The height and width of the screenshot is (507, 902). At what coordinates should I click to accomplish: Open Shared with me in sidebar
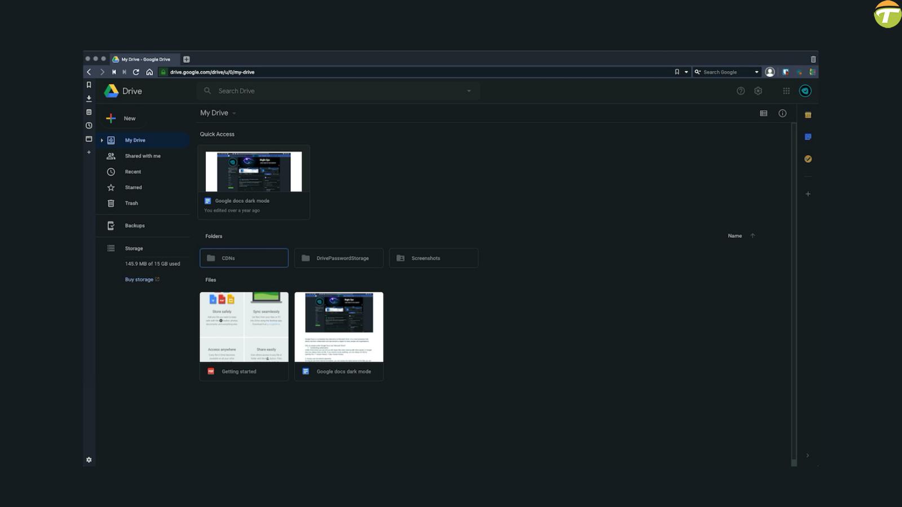point(144,156)
